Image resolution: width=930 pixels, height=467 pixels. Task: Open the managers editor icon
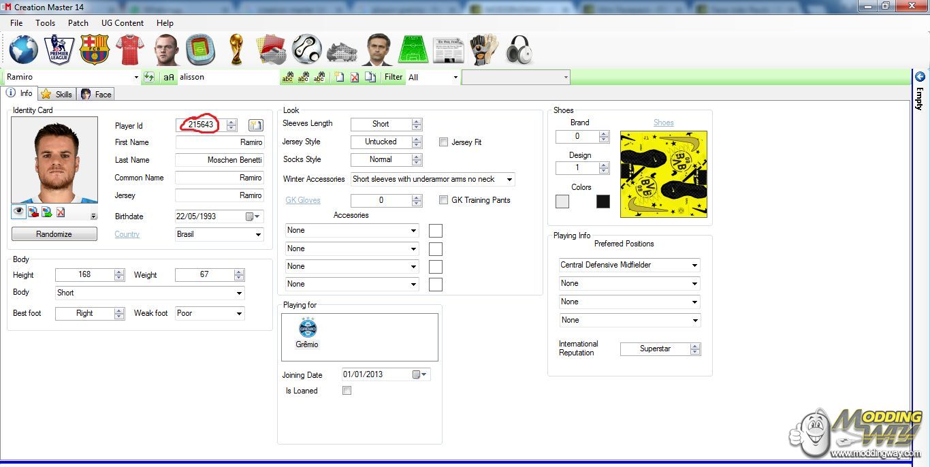tap(377, 50)
